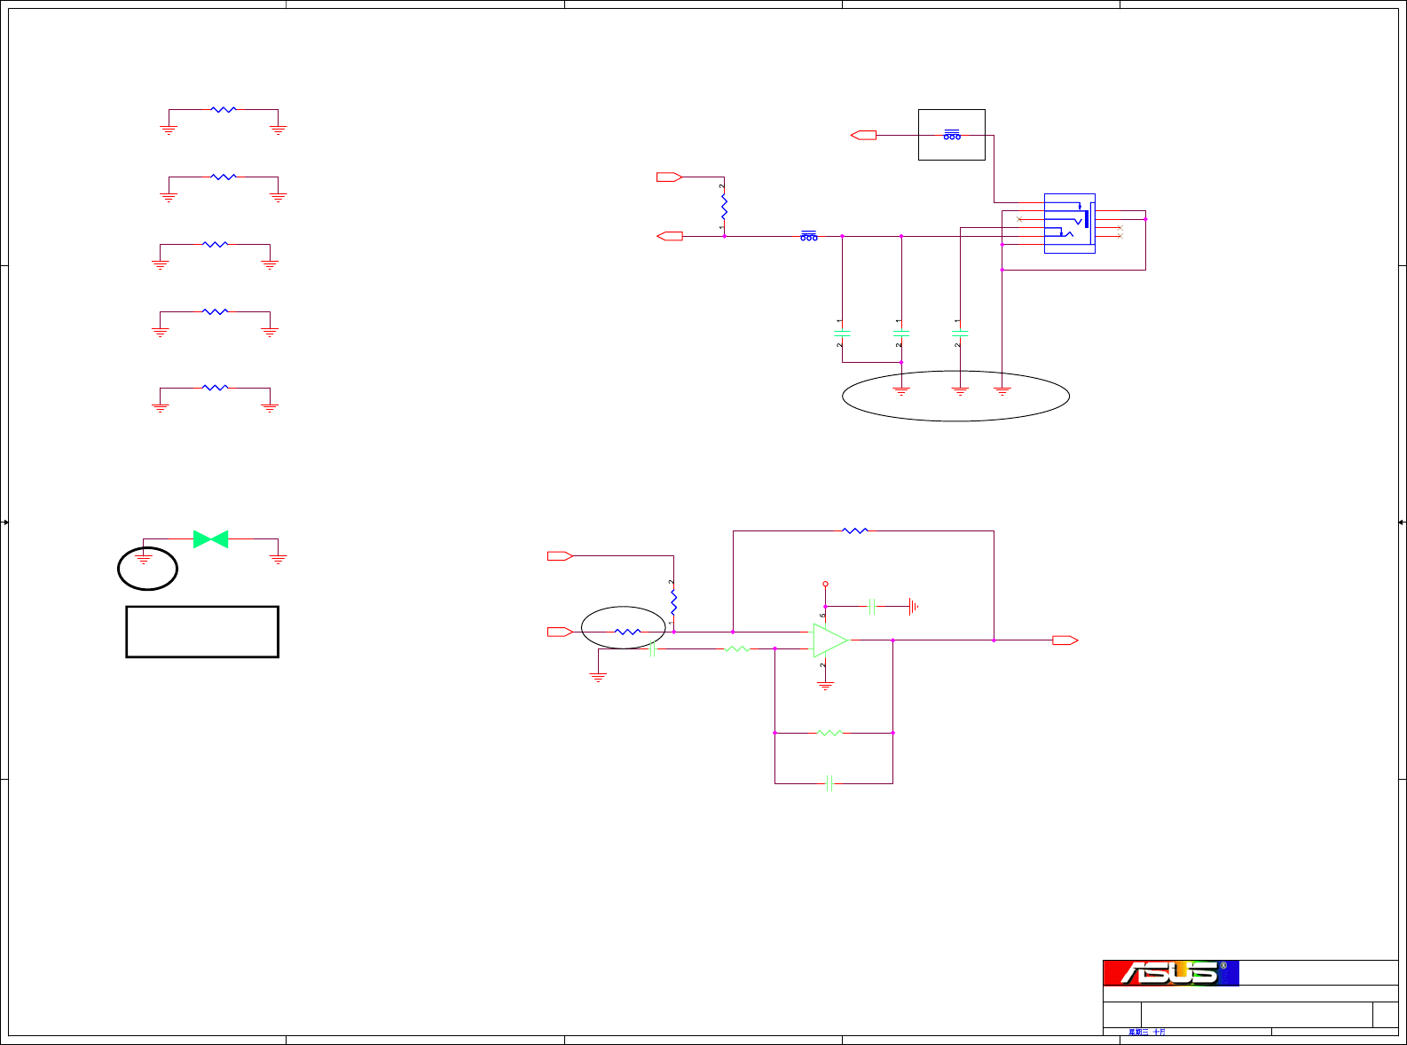Click the vertical blue resistor next to the input oval

click(x=674, y=603)
